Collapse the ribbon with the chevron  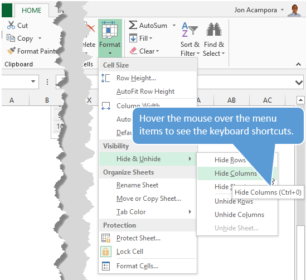(x=298, y=64)
